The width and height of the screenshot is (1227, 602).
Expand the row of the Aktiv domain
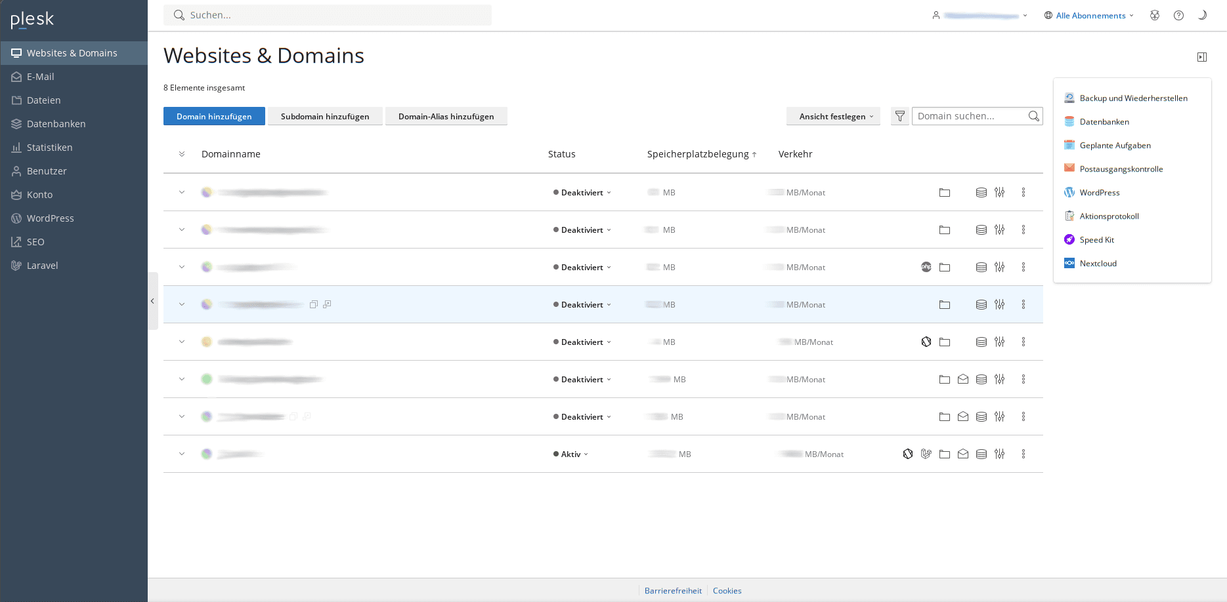coord(182,454)
